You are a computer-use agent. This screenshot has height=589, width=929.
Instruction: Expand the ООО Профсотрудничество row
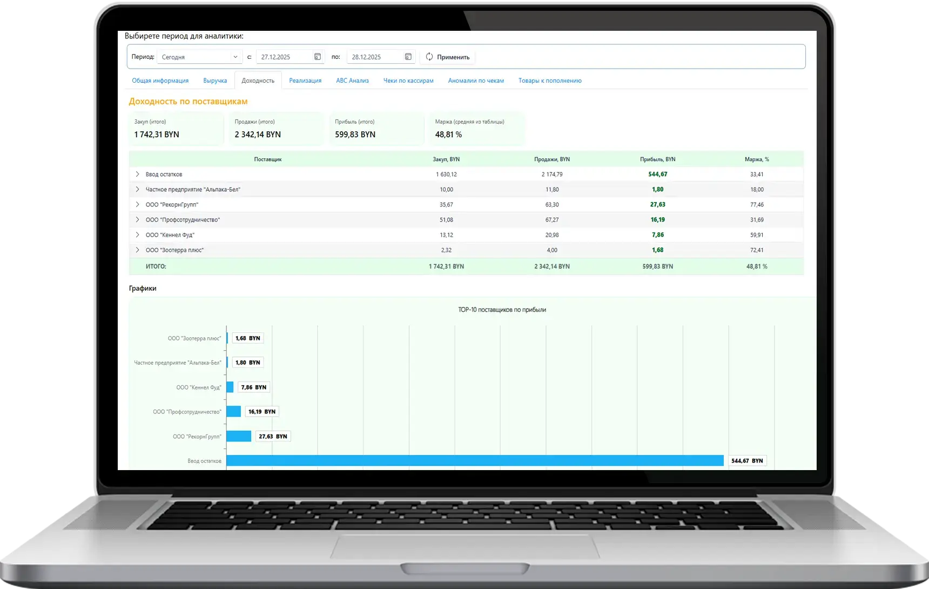tap(137, 219)
